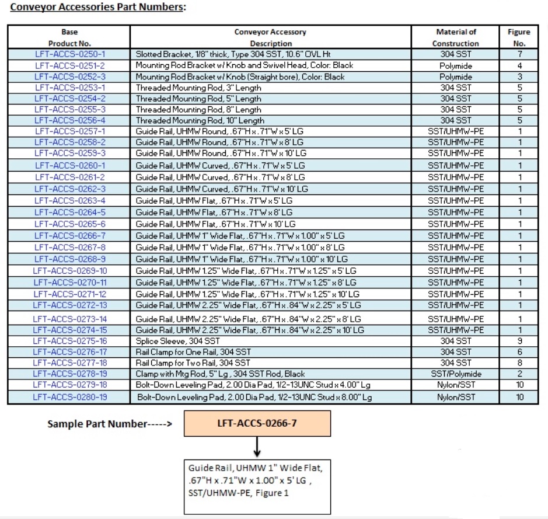This screenshot has height=519, width=548.
Task: Click the LFT-ACCS-0280-19 product number
Action: [69, 398]
